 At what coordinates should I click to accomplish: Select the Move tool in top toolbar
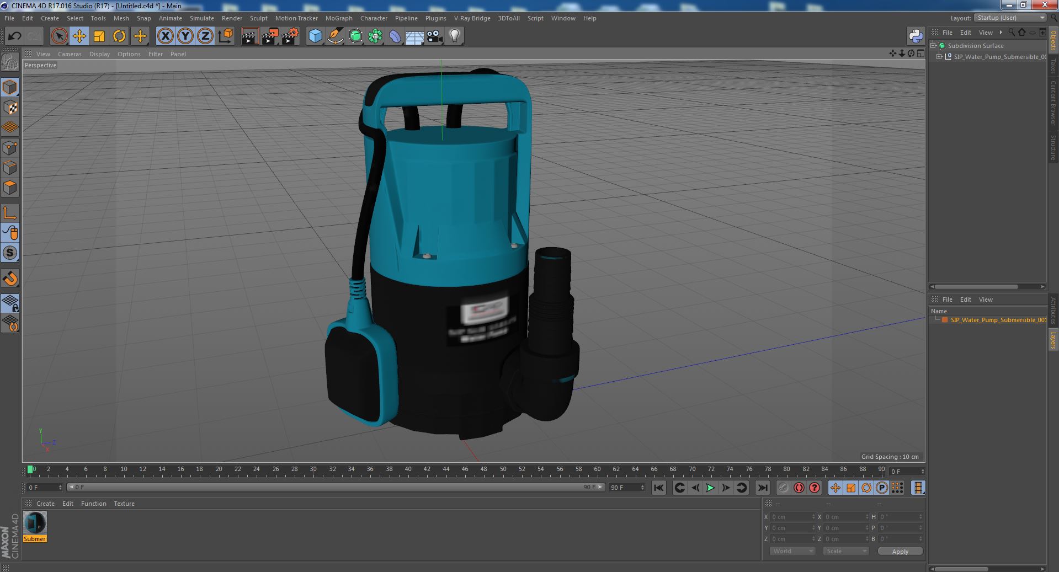click(x=79, y=36)
